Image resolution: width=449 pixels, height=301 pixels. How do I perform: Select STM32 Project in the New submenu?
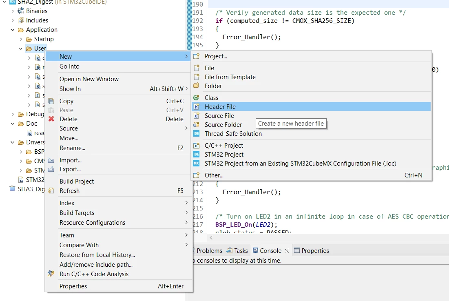tap(311, 154)
